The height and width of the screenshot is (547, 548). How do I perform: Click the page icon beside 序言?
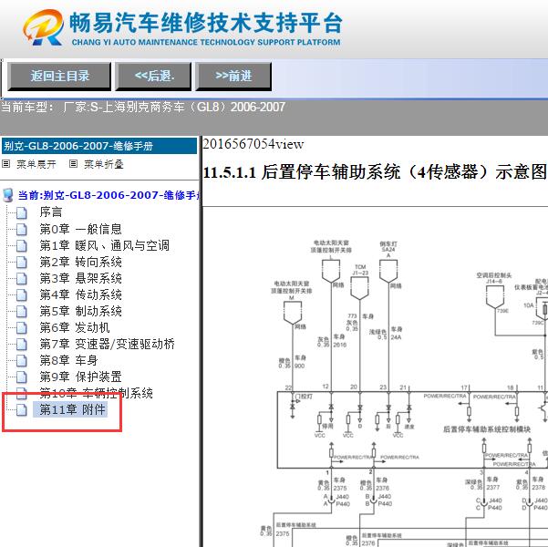[22, 212]
